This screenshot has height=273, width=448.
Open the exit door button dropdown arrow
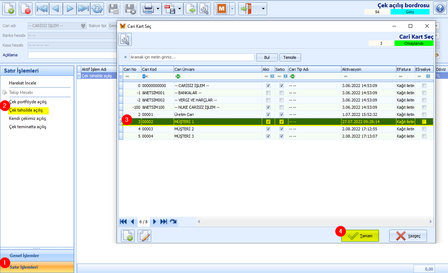264,8
